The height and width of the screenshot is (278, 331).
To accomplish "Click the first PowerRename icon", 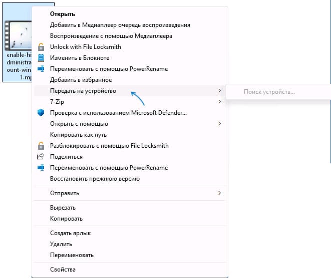I will 41,68.
